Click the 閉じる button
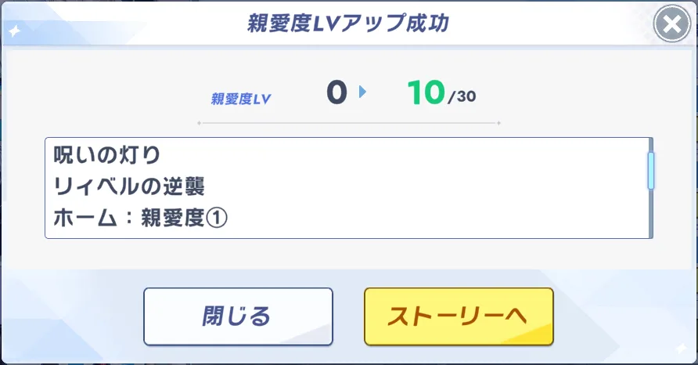Viewport: 698px width, 365px height. tap(238, 316)
